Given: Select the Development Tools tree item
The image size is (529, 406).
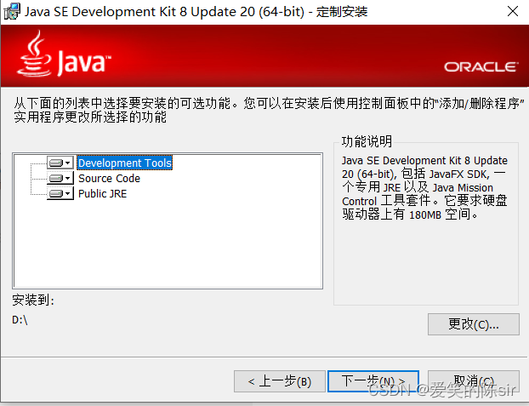Looking at the screenshot, I should 125,163.
